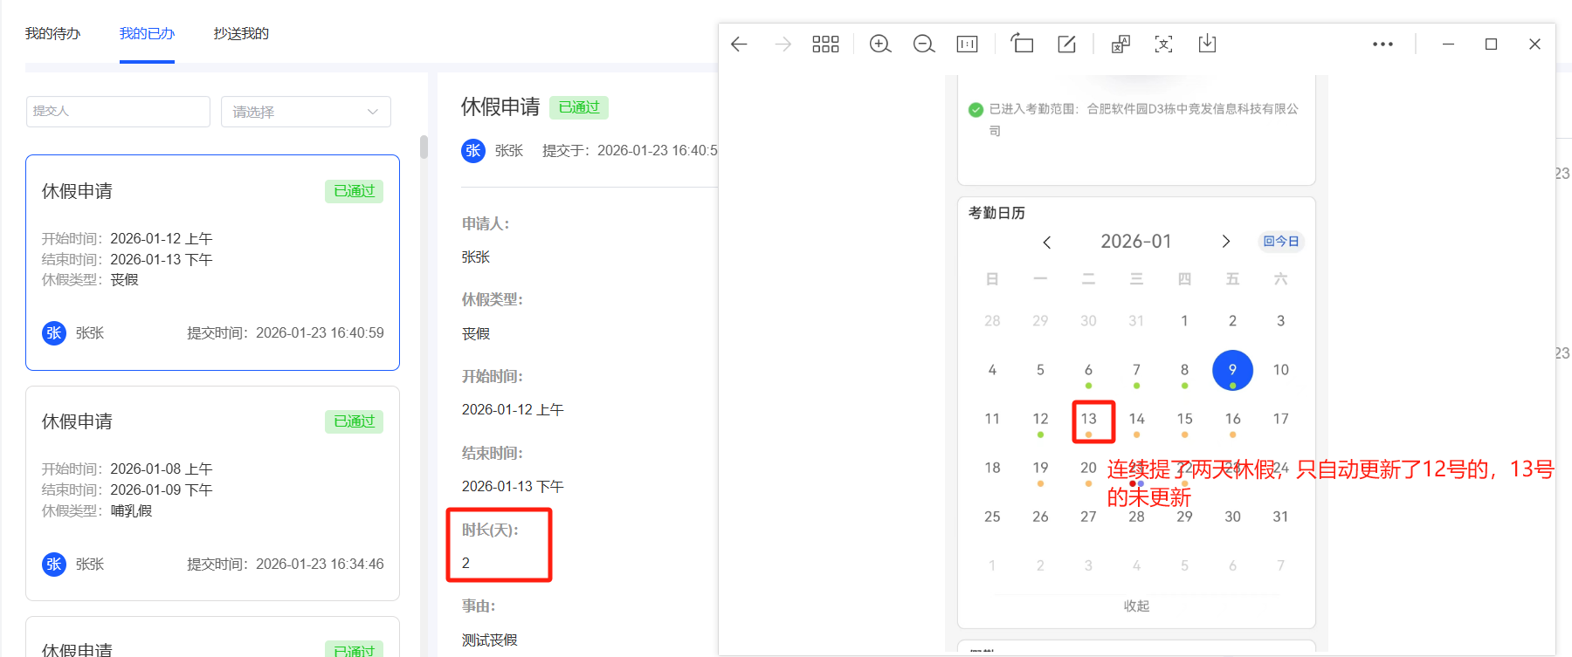Extract text from the image

click(x=1163, y=44)
